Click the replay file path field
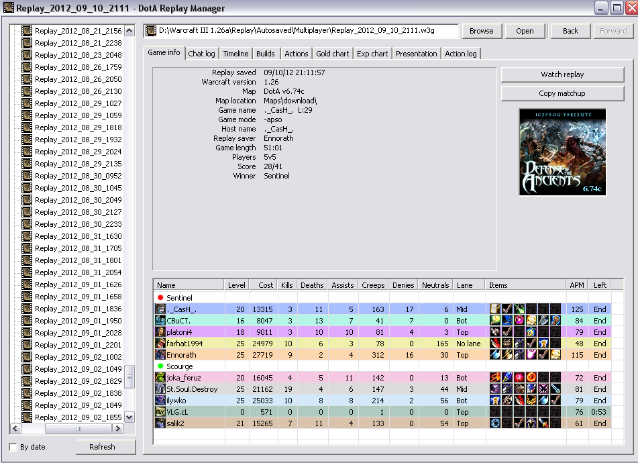Viewport: 638px width, 463px height. [301, 30]
